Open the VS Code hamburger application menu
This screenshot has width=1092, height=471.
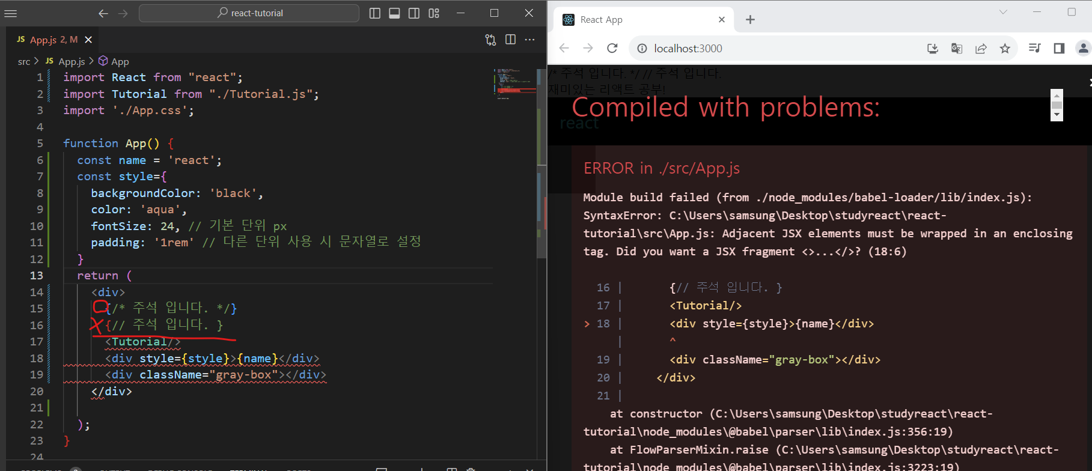[x=11, y=13]
